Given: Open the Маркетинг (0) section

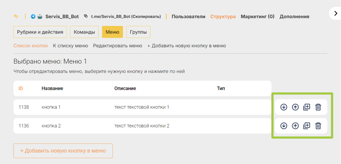Looking at the screenshot, I should tap(257, 17).
